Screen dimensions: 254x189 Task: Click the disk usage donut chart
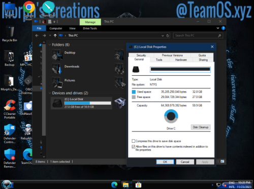pyautogui.click(x=171, y=116)
